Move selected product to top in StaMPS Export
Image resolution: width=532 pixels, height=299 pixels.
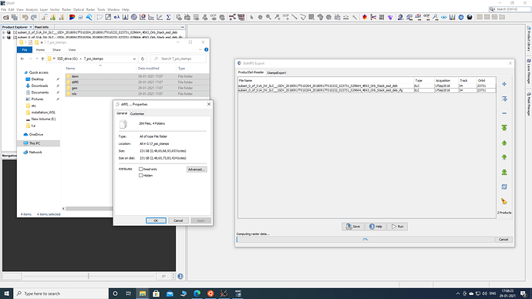point(504,128)
